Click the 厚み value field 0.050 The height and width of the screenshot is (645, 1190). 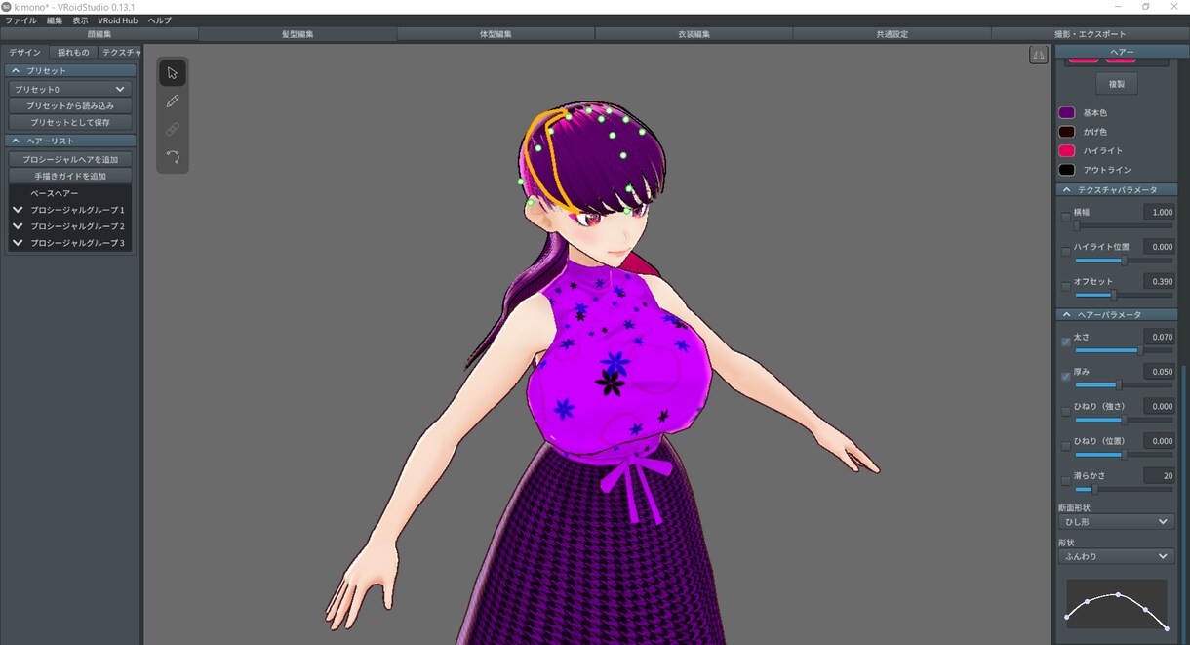[1159, 372]
